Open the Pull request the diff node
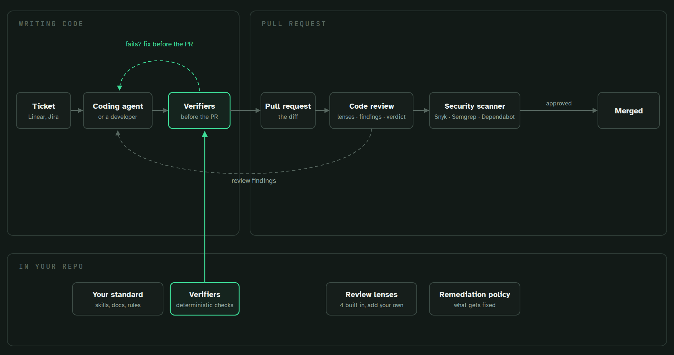This screenshot has width=674, height=355. click(288, 110)
